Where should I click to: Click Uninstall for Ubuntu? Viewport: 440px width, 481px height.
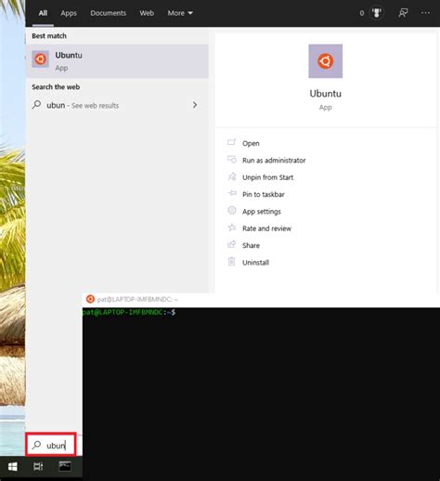(255, 263)
